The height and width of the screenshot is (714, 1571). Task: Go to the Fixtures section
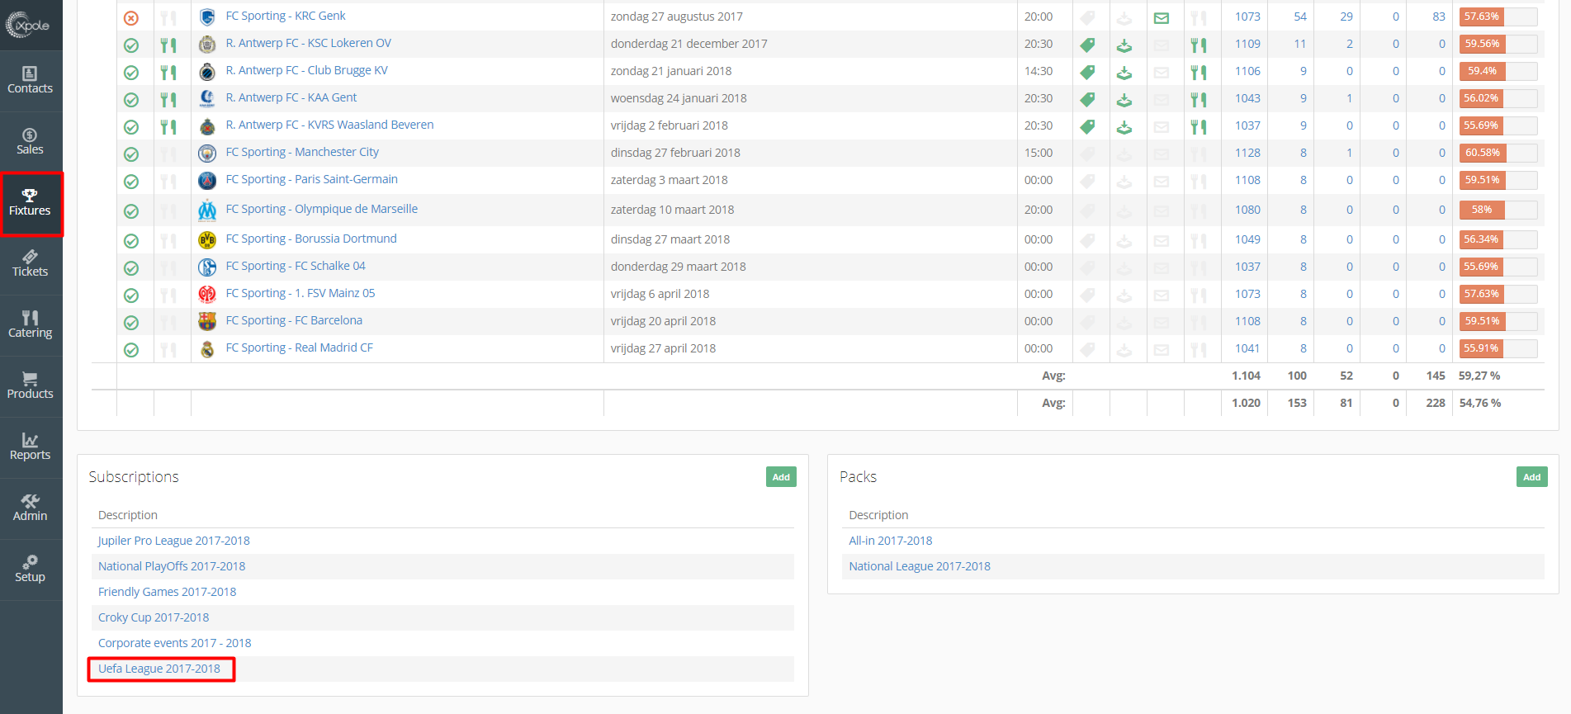(31, 203)
